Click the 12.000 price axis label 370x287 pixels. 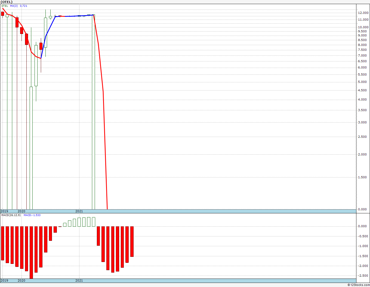[363, 13]
